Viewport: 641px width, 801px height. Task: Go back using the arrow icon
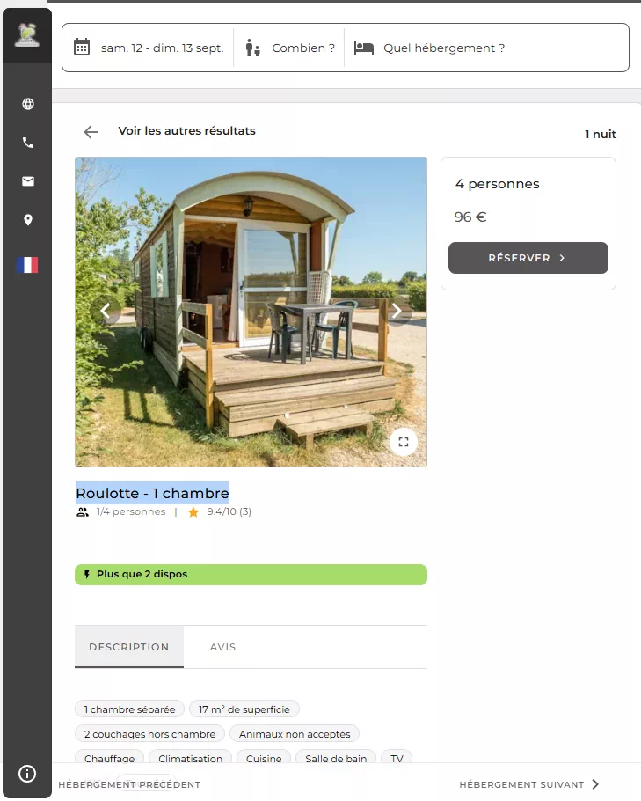pos(91,132)
